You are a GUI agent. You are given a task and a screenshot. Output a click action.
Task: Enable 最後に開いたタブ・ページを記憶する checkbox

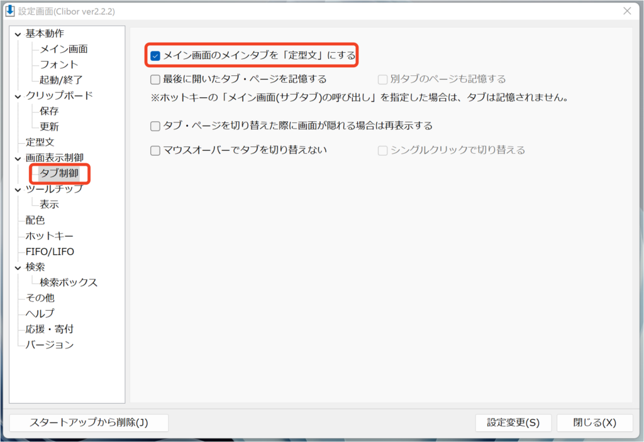pos(155,80)
